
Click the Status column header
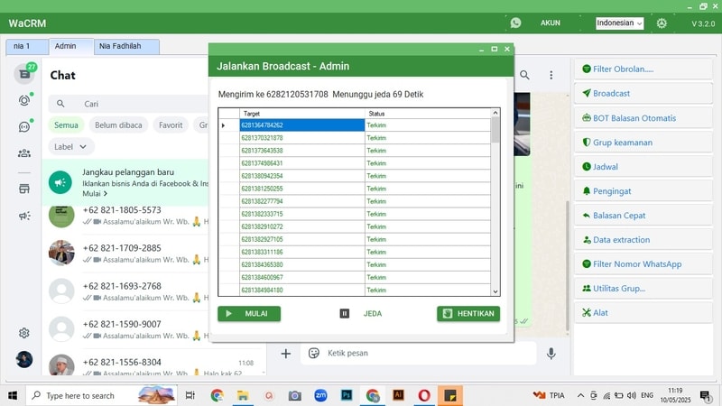428,114
